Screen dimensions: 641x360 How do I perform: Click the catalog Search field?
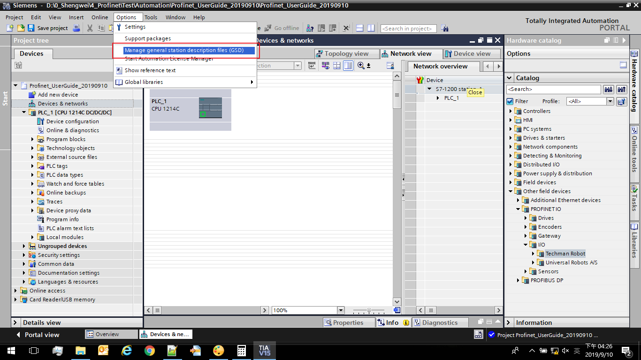click(554, 89)
